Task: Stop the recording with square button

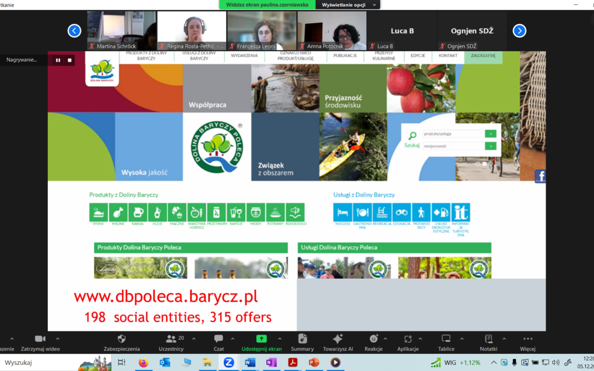Action: (70, 60)
